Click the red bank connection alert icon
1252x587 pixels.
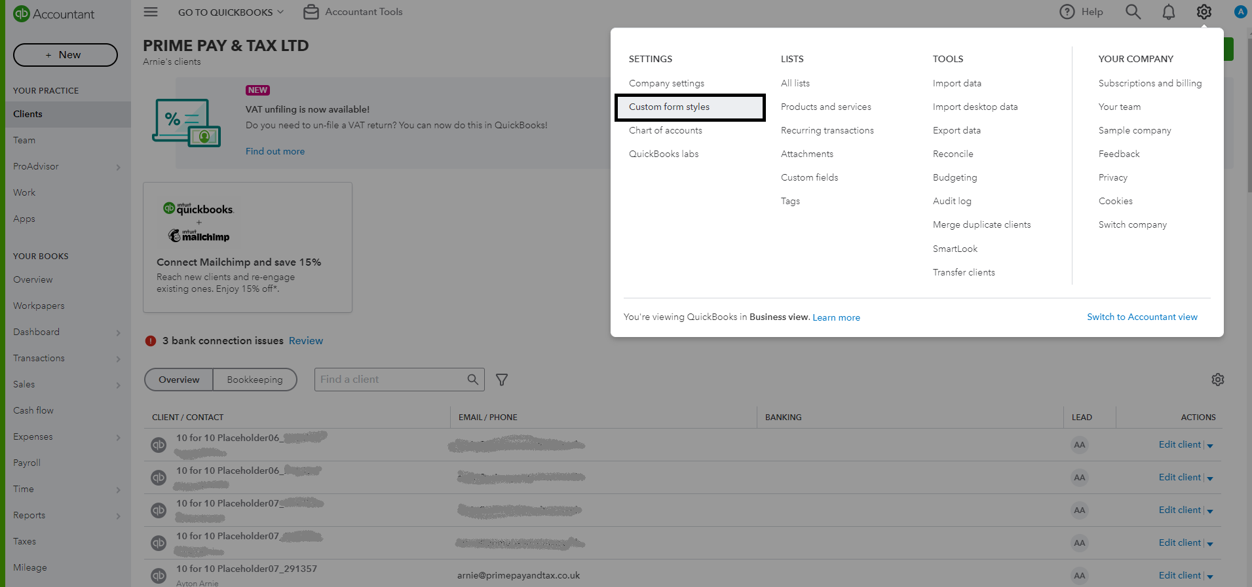coord(151,341)
